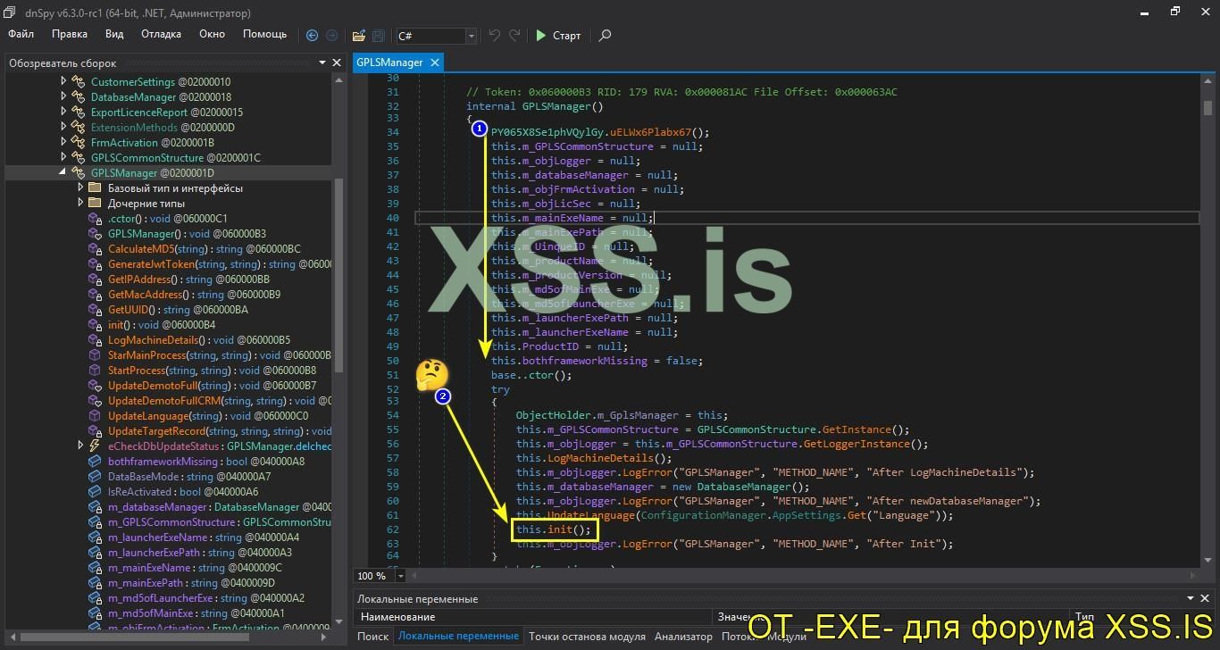
Task: Open the Файл menu
Action: pos(21,34)
